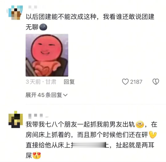Tap the black moon emoji after 无聊
166x162 pixels.
tap(43, 27)
